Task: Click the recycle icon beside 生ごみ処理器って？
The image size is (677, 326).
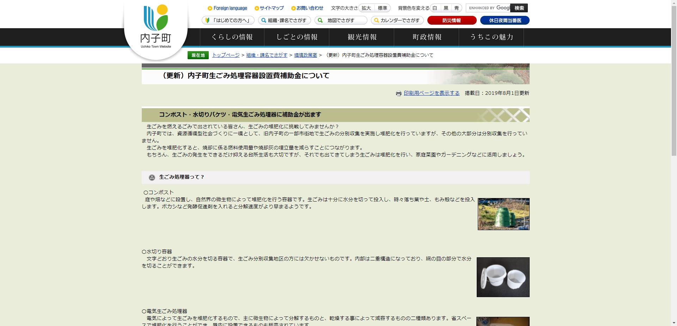Action: [152, 177]
